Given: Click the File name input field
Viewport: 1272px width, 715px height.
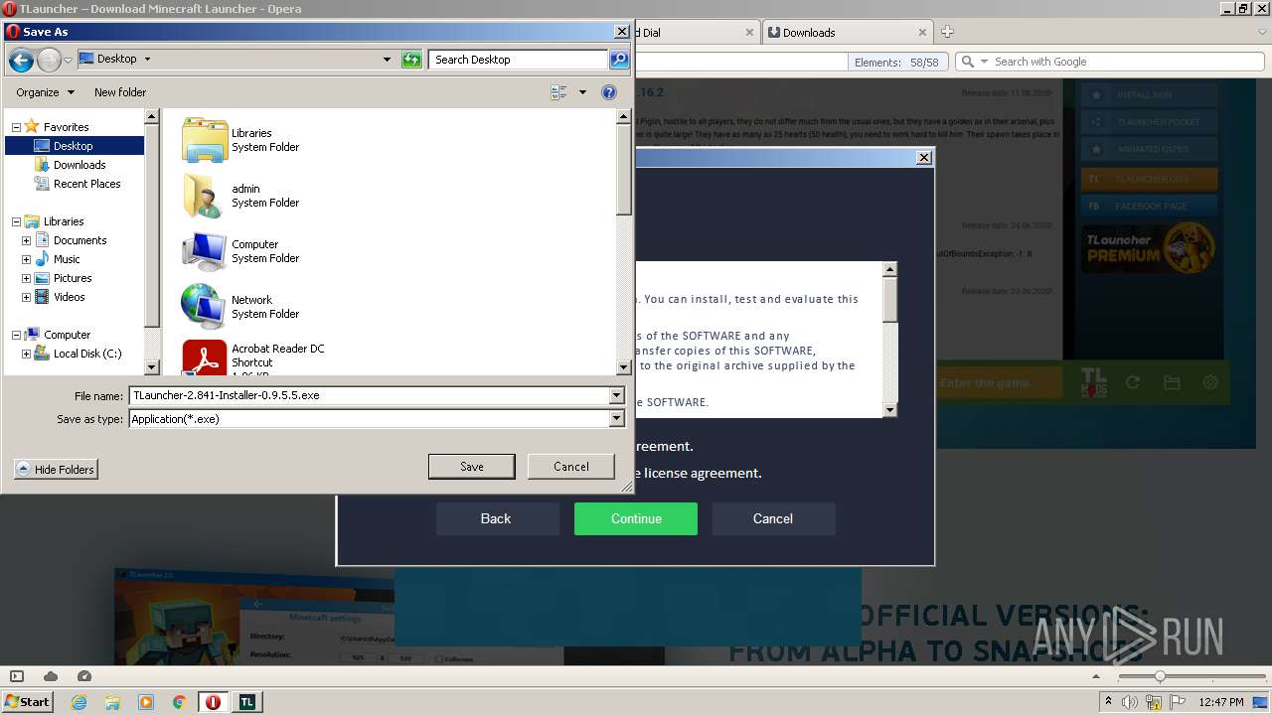Looking at the screenshot, I should coord(369,395).
